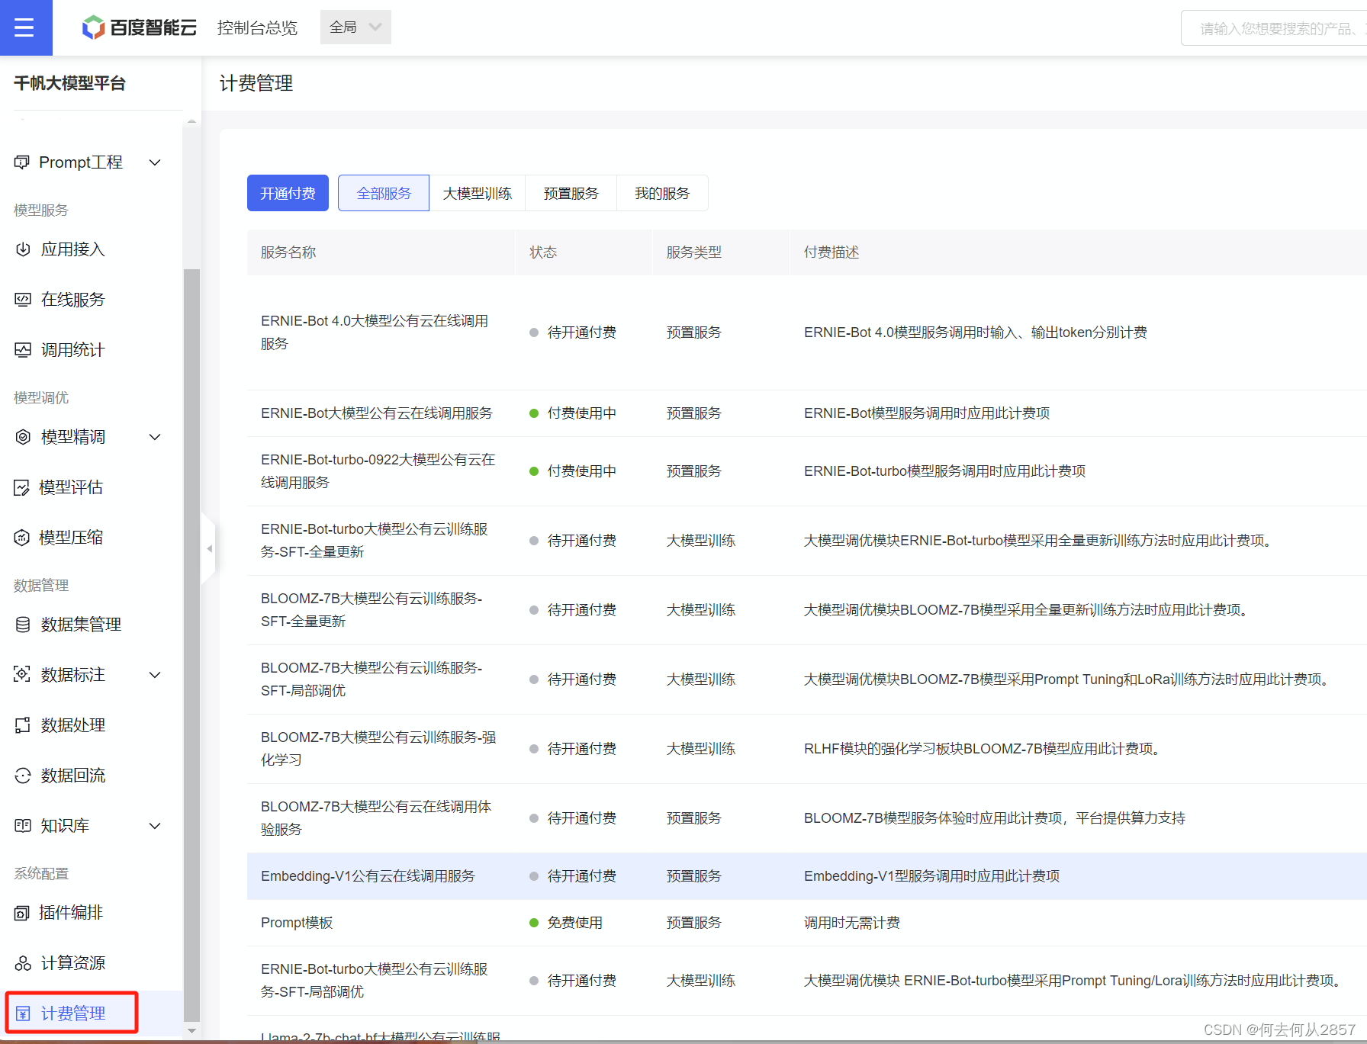1367x1044 pixels.
Task: Click the 免费使用 status of Prompt模板
Action: [x=574, y=923]
